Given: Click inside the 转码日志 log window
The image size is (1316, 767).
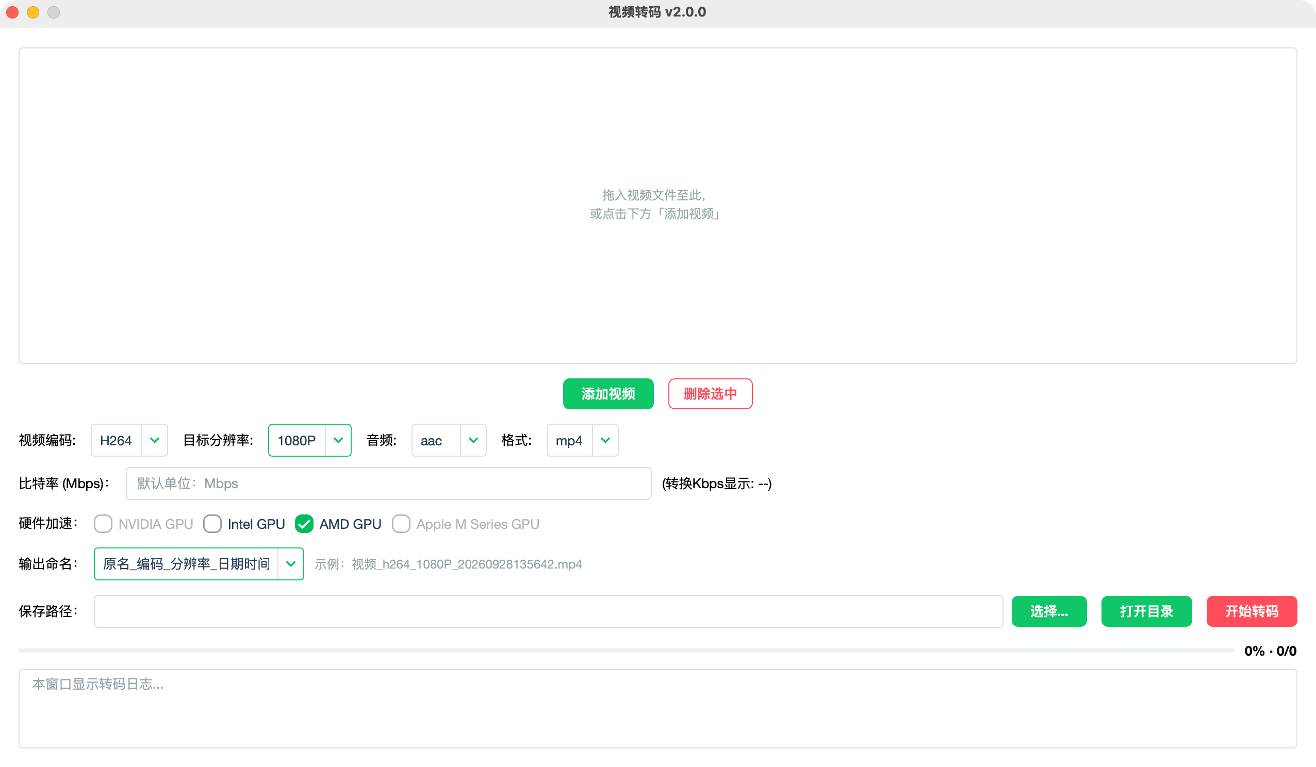Looking at the screenshot, I should tap(658, 709).
